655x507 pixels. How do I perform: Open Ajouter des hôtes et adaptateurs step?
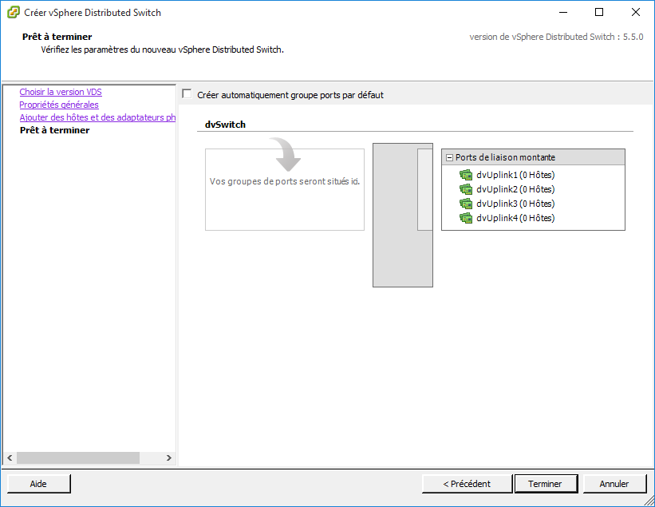click(x=97, y=117)
